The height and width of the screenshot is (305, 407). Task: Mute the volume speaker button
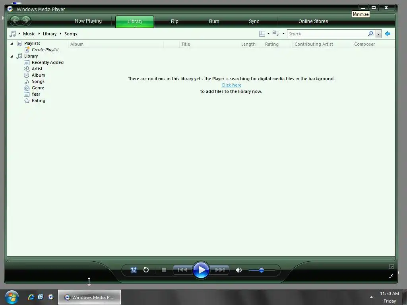pos(238,270)
